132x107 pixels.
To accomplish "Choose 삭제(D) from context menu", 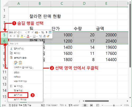I will tap(25, 77).
